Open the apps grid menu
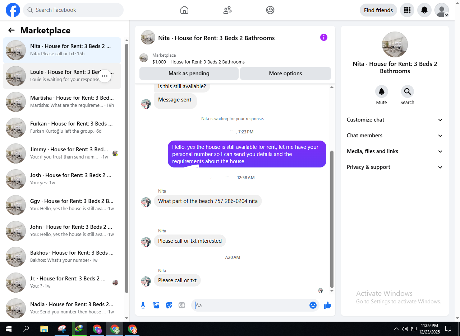 407,10
